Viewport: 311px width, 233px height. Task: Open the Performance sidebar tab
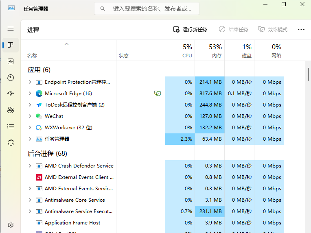pyautogui.click(x=11, y=61)
